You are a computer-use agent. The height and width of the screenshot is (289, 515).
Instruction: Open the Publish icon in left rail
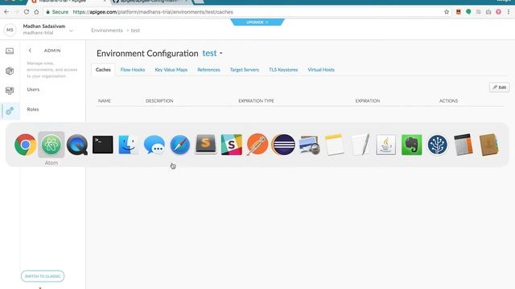(x=10, y=71)
